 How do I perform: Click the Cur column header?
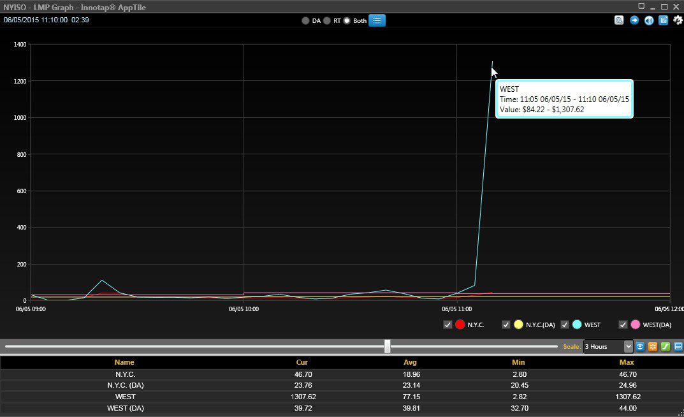(x=302, y=362)
